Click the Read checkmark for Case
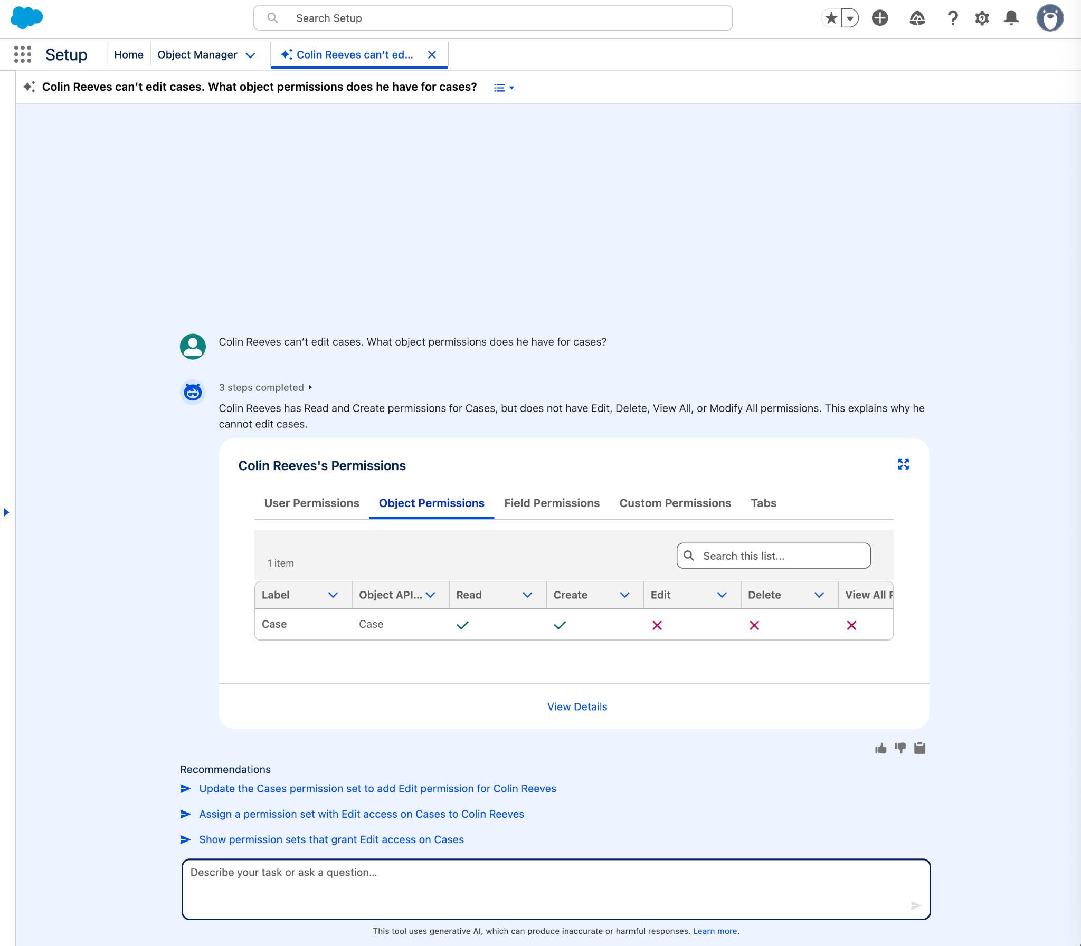This screenshot has width=1081, height=946. coord(462,625)
